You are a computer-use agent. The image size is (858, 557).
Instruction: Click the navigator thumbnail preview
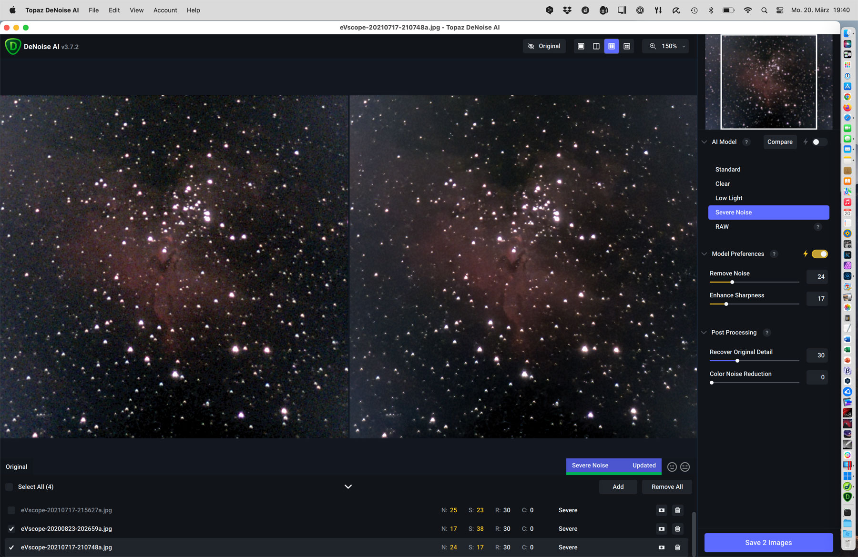(x=768, y=82)
